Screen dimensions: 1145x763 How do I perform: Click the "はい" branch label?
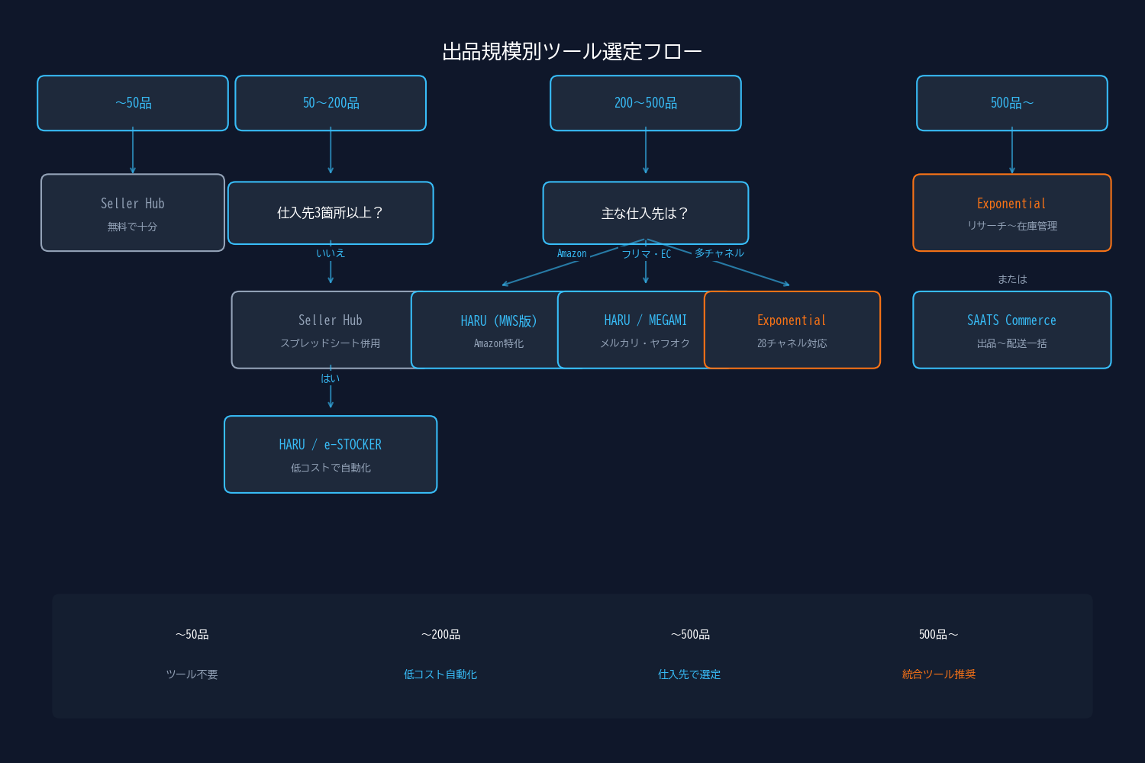[x=329, y=378]
